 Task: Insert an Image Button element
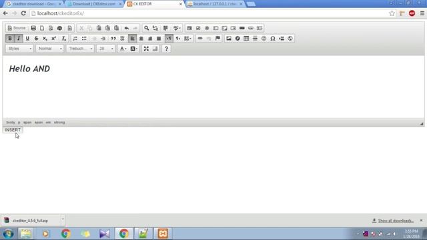pos(251,28)
